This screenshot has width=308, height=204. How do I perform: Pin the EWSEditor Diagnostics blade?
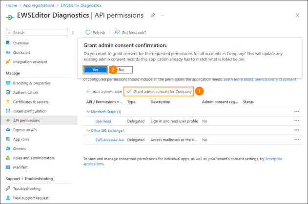click(153, 15)
